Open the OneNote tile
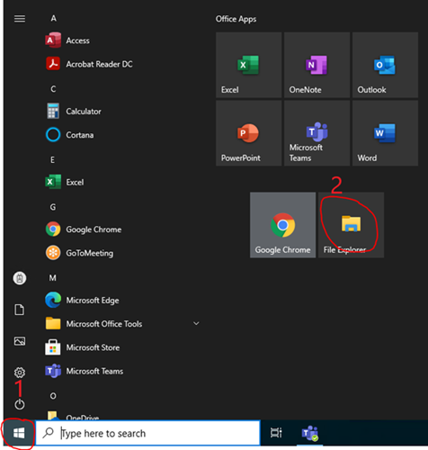Image resolution: width=428 pixels, height=450 pixels. 317,65
